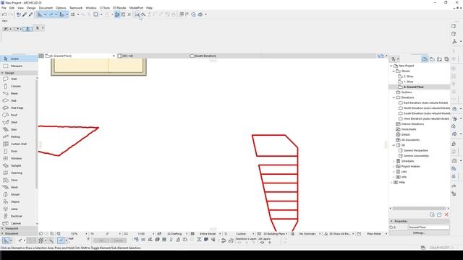The image size is (463, 260).
Task: Click the zoom percentage value field
Action: 74,234
